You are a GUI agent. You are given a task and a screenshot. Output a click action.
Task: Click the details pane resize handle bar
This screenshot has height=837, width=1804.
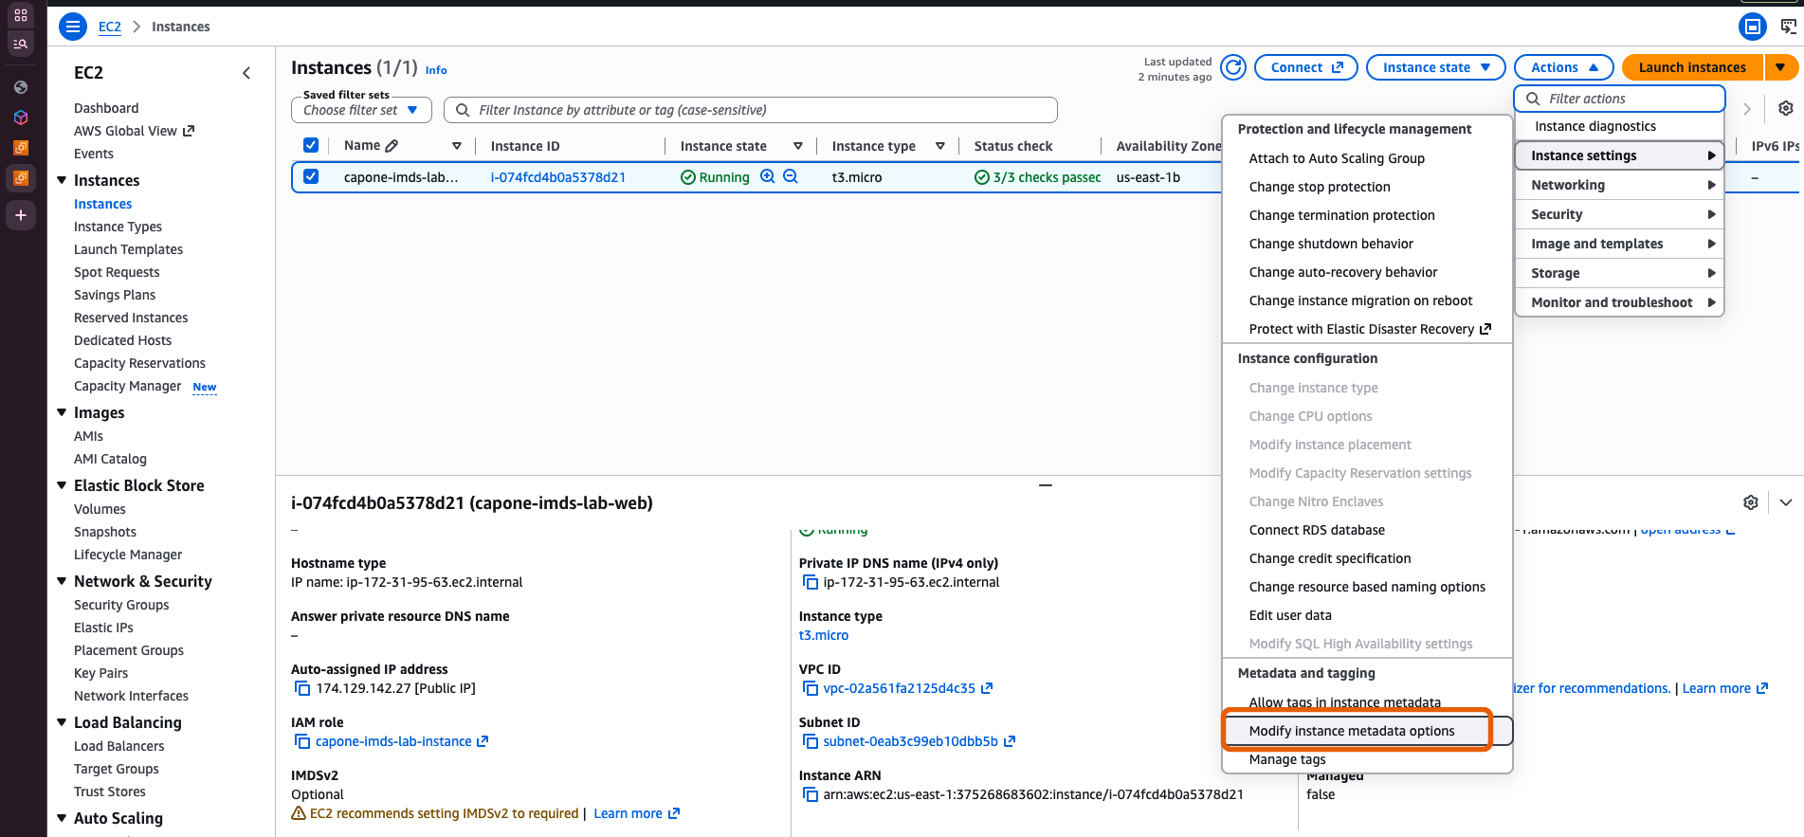(1046, 485)
